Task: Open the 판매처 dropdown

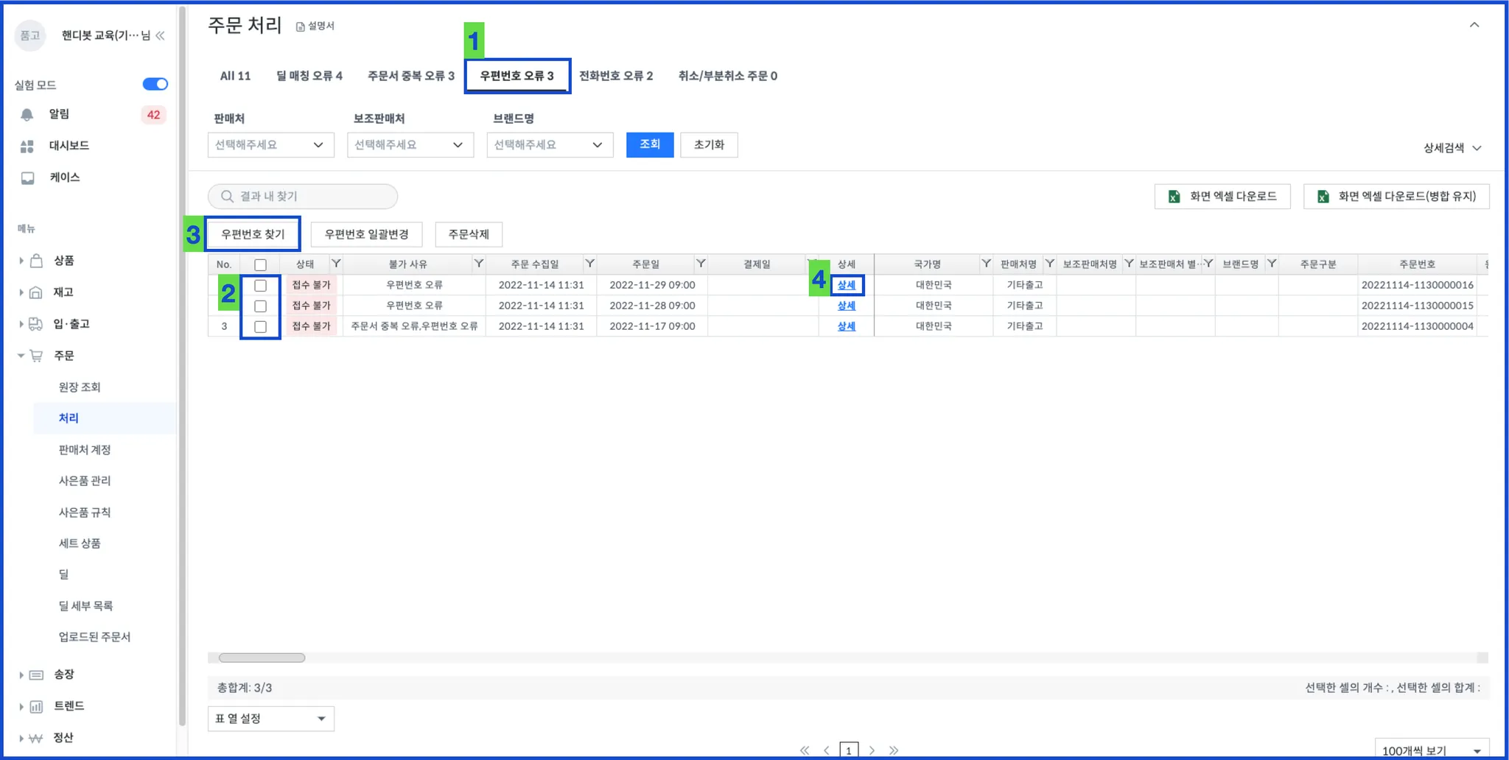Action: 270,145
